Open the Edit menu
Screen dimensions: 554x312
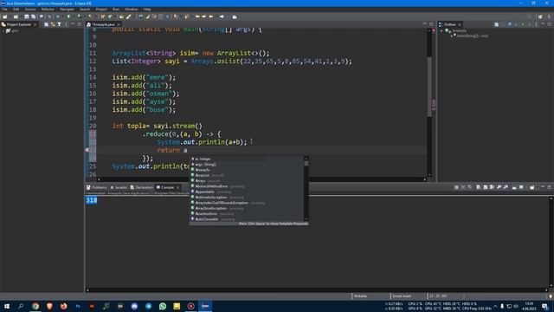[16, 10]
